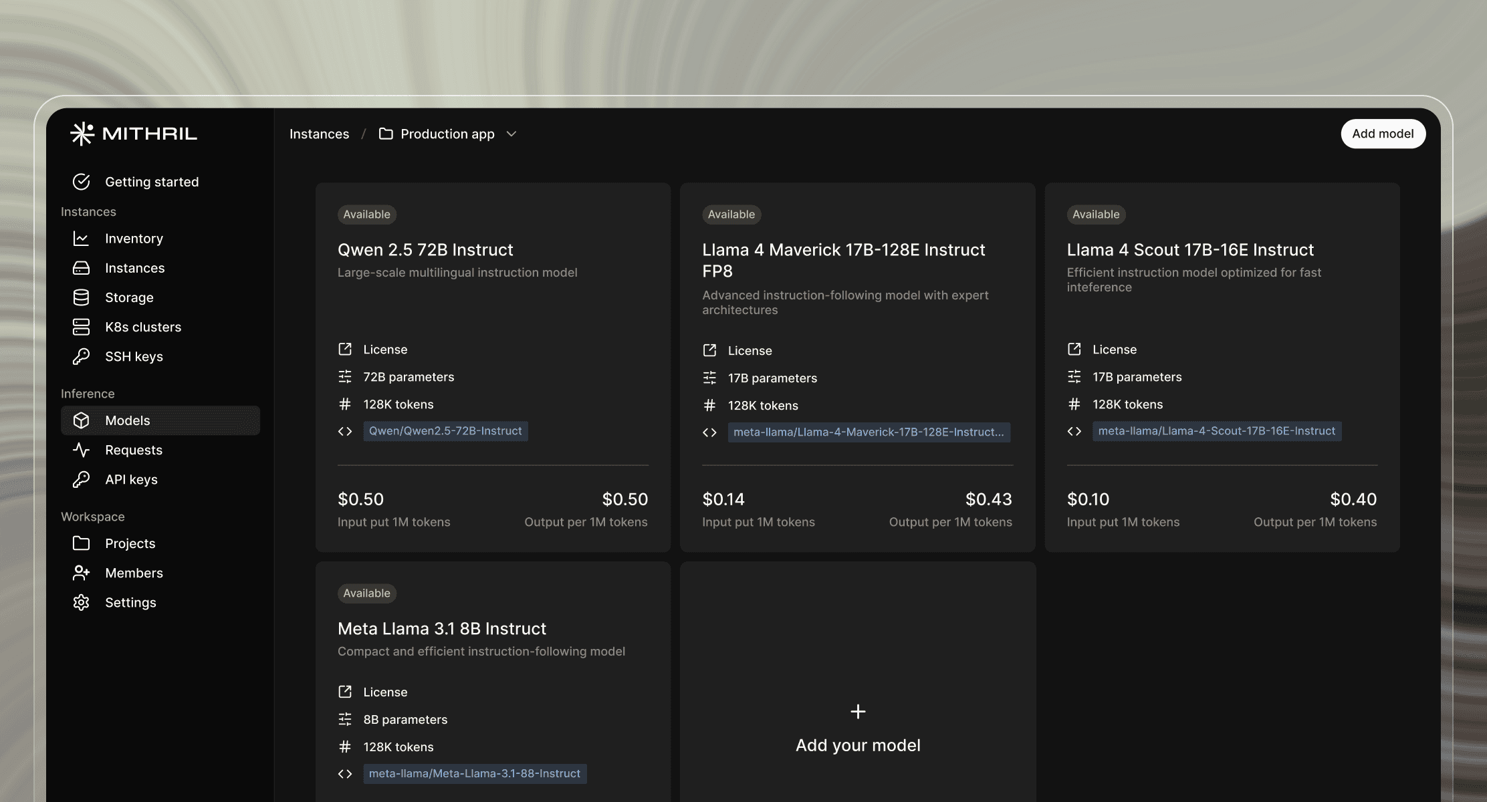Screen dimensions: 1487x802
Task: Open Projects in Workspace section
Action: (x=130, y=543)
